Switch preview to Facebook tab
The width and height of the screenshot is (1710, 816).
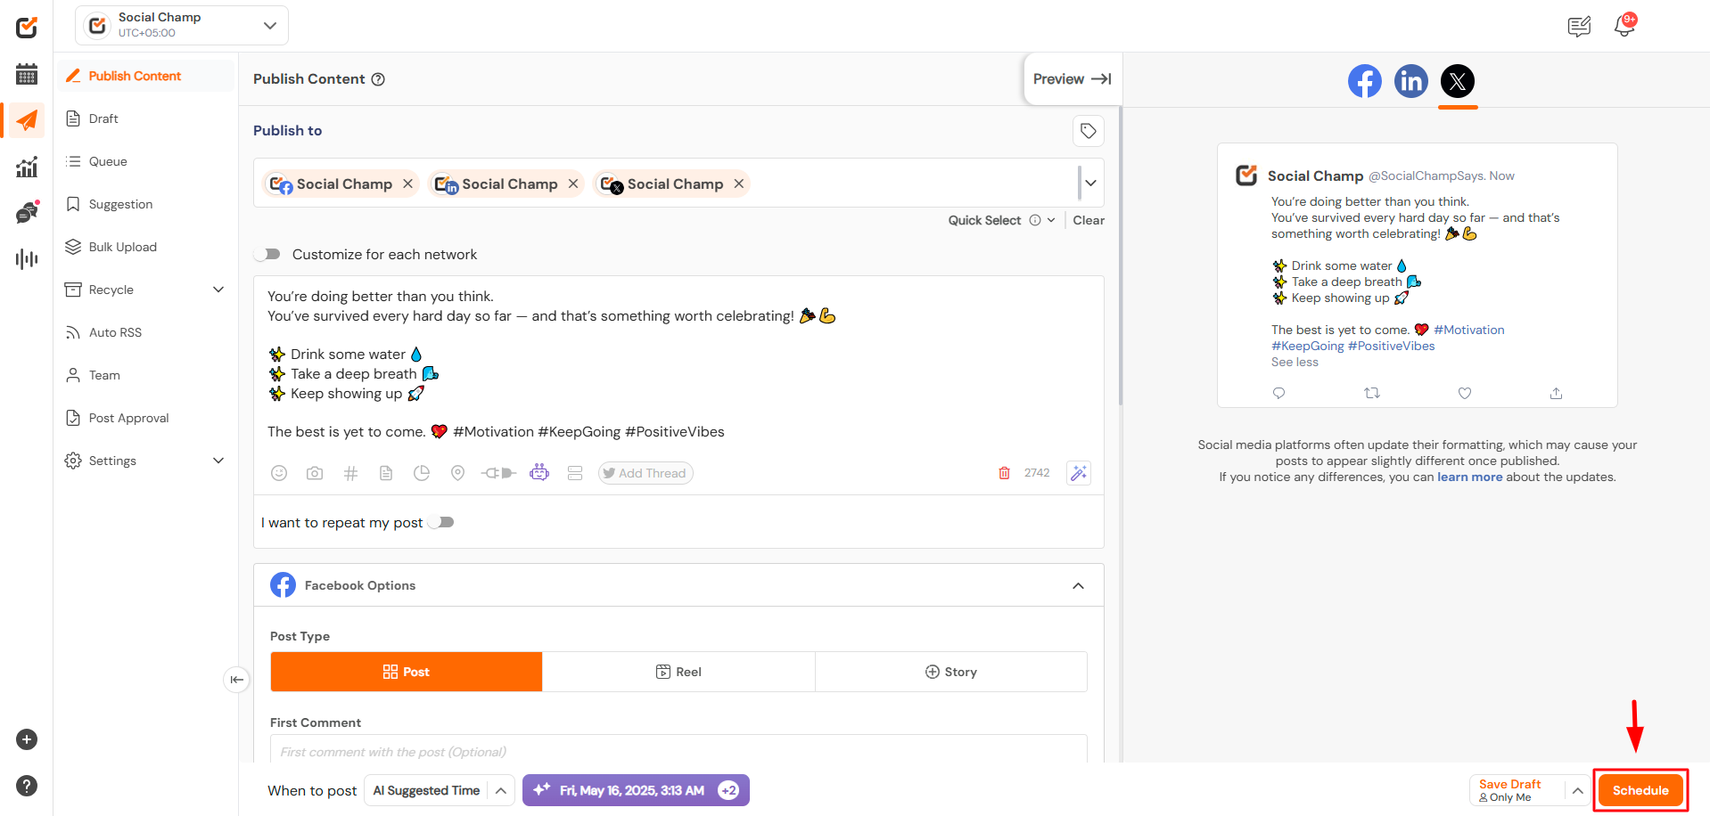1364,81
